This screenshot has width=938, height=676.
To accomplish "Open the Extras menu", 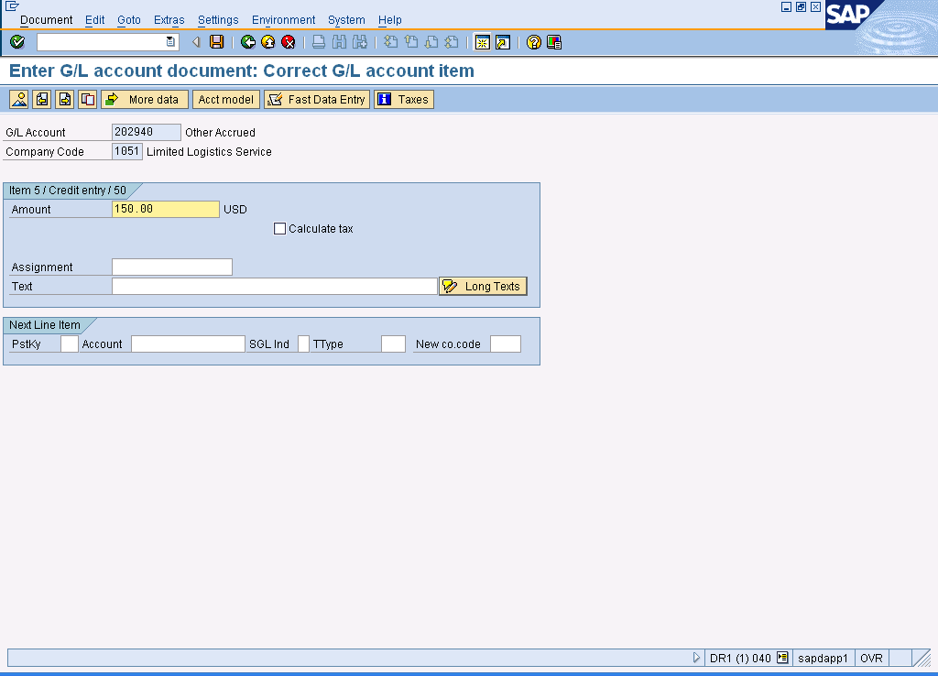I will pos(169,20).
